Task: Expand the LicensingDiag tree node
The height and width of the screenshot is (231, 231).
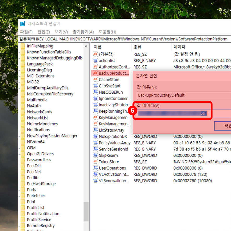Action: coord(19,70)
